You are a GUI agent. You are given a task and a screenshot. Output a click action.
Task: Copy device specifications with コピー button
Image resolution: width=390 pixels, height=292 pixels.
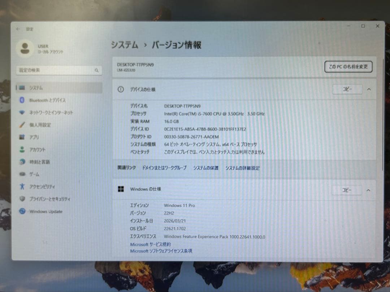(347, 89)
